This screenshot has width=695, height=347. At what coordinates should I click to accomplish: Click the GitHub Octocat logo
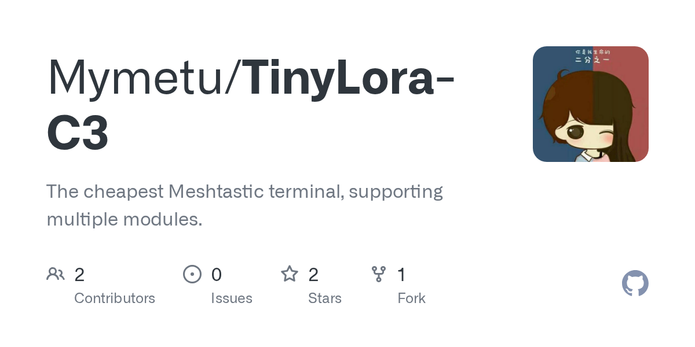(x=635, y=283)
